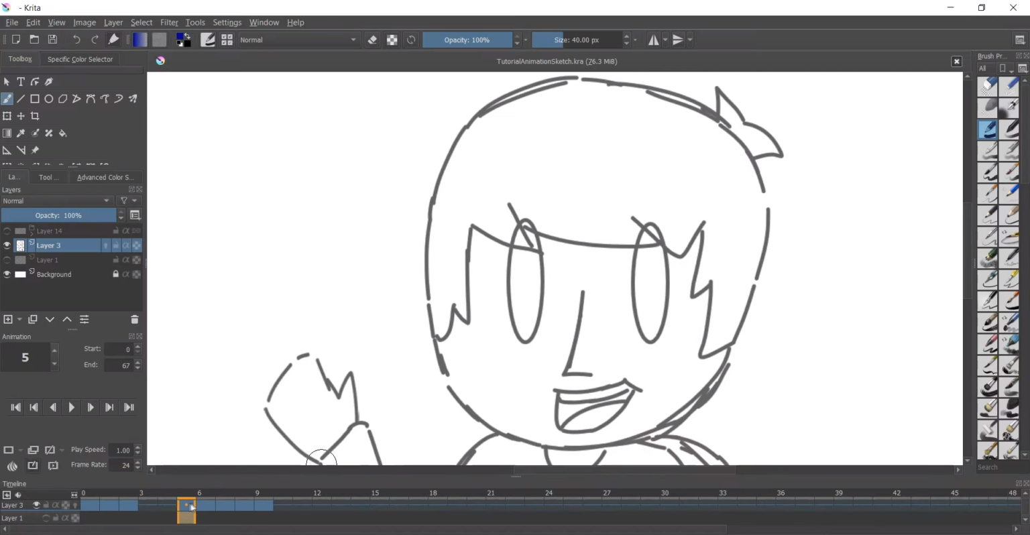Open the brush blending mode dropdown
The height and width of the screenshot is (535, 1030).
point(298,40)
